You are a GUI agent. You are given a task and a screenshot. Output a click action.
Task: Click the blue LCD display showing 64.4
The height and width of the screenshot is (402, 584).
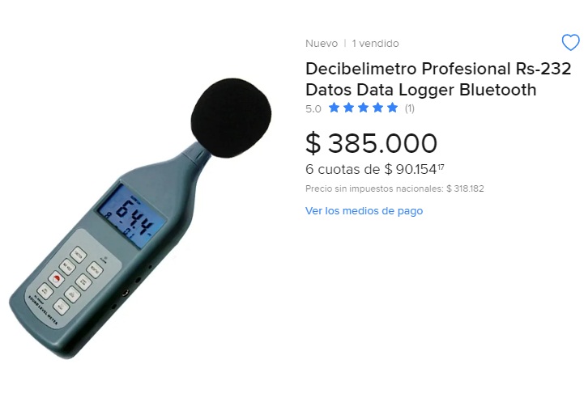tap(132, 216)
